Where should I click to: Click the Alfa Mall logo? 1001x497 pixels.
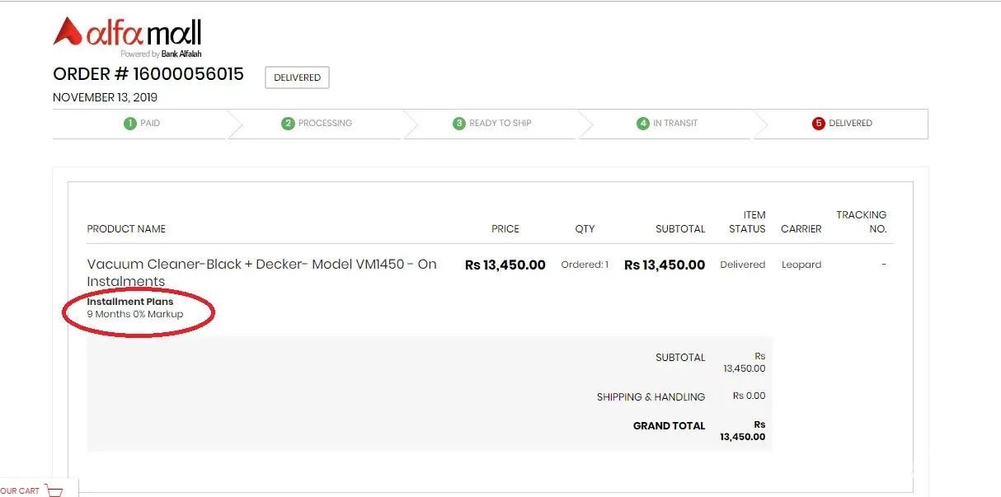pyautogui.click(x=127, y=35)
